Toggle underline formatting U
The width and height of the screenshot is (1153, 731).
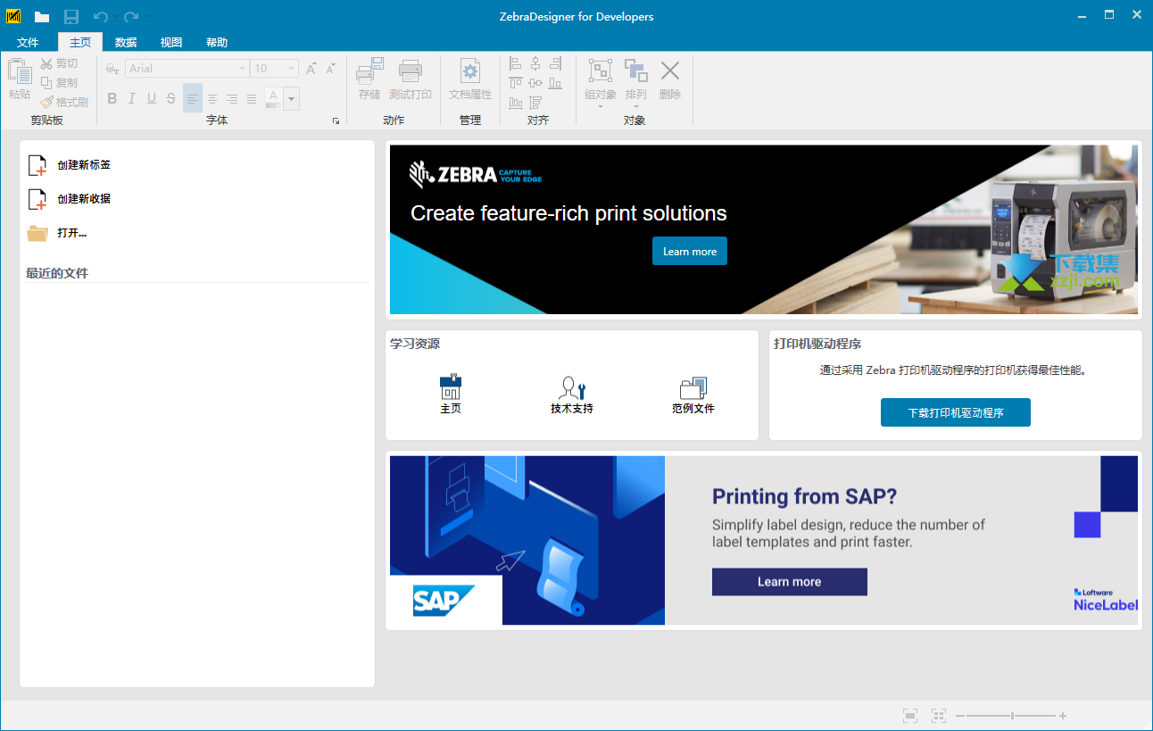click(152, 98)
